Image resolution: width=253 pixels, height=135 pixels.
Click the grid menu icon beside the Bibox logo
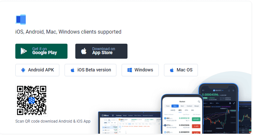click(x=113, y=115)
